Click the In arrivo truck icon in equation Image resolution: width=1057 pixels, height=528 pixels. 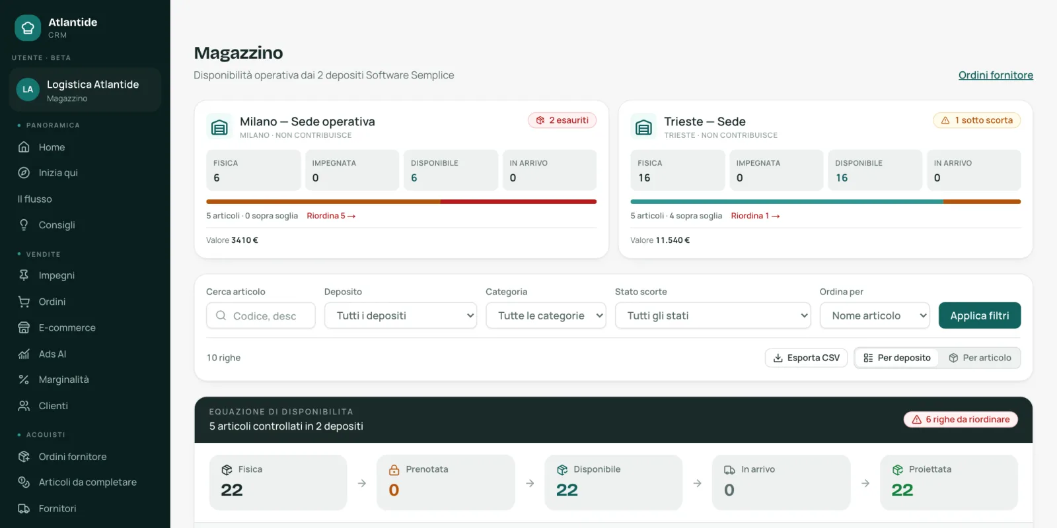[x=729, y=470]
